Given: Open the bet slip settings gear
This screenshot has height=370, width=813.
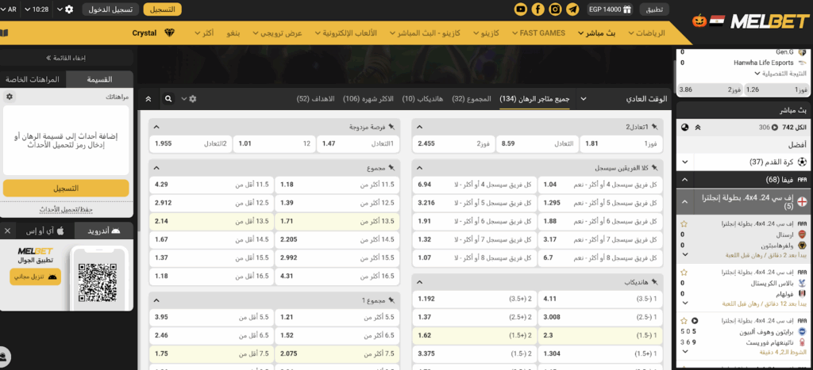Looking at the screenshot, I should [10, 97].
